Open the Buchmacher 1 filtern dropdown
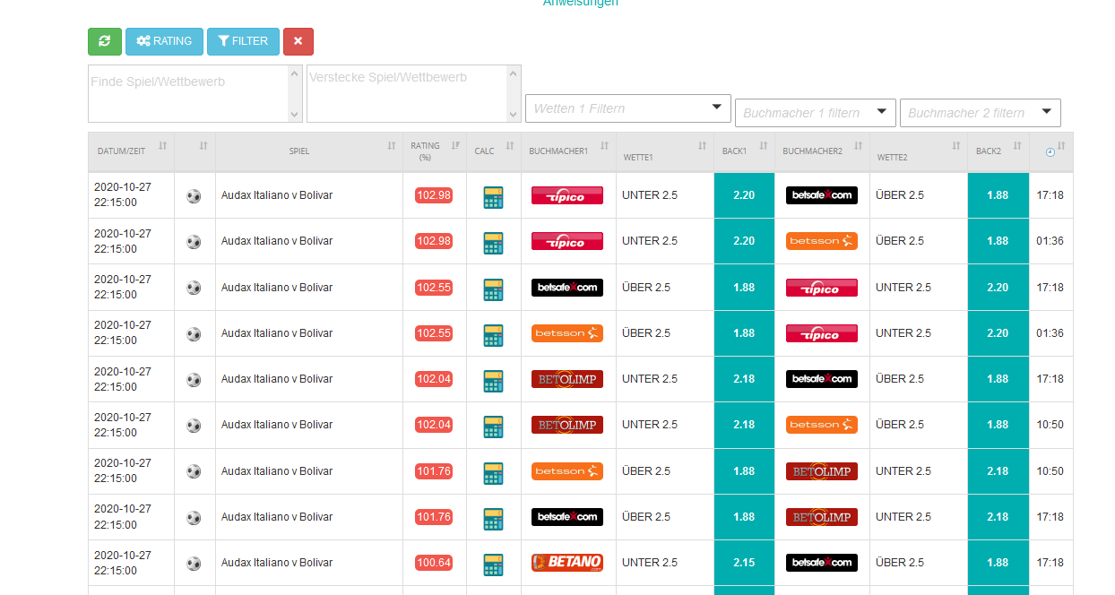This screenshot has width=1115, height=595. 816,113
